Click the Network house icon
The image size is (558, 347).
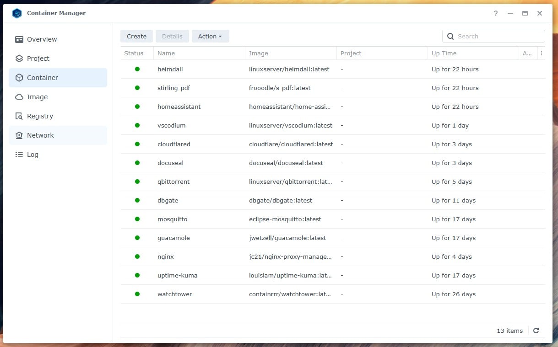19,135
